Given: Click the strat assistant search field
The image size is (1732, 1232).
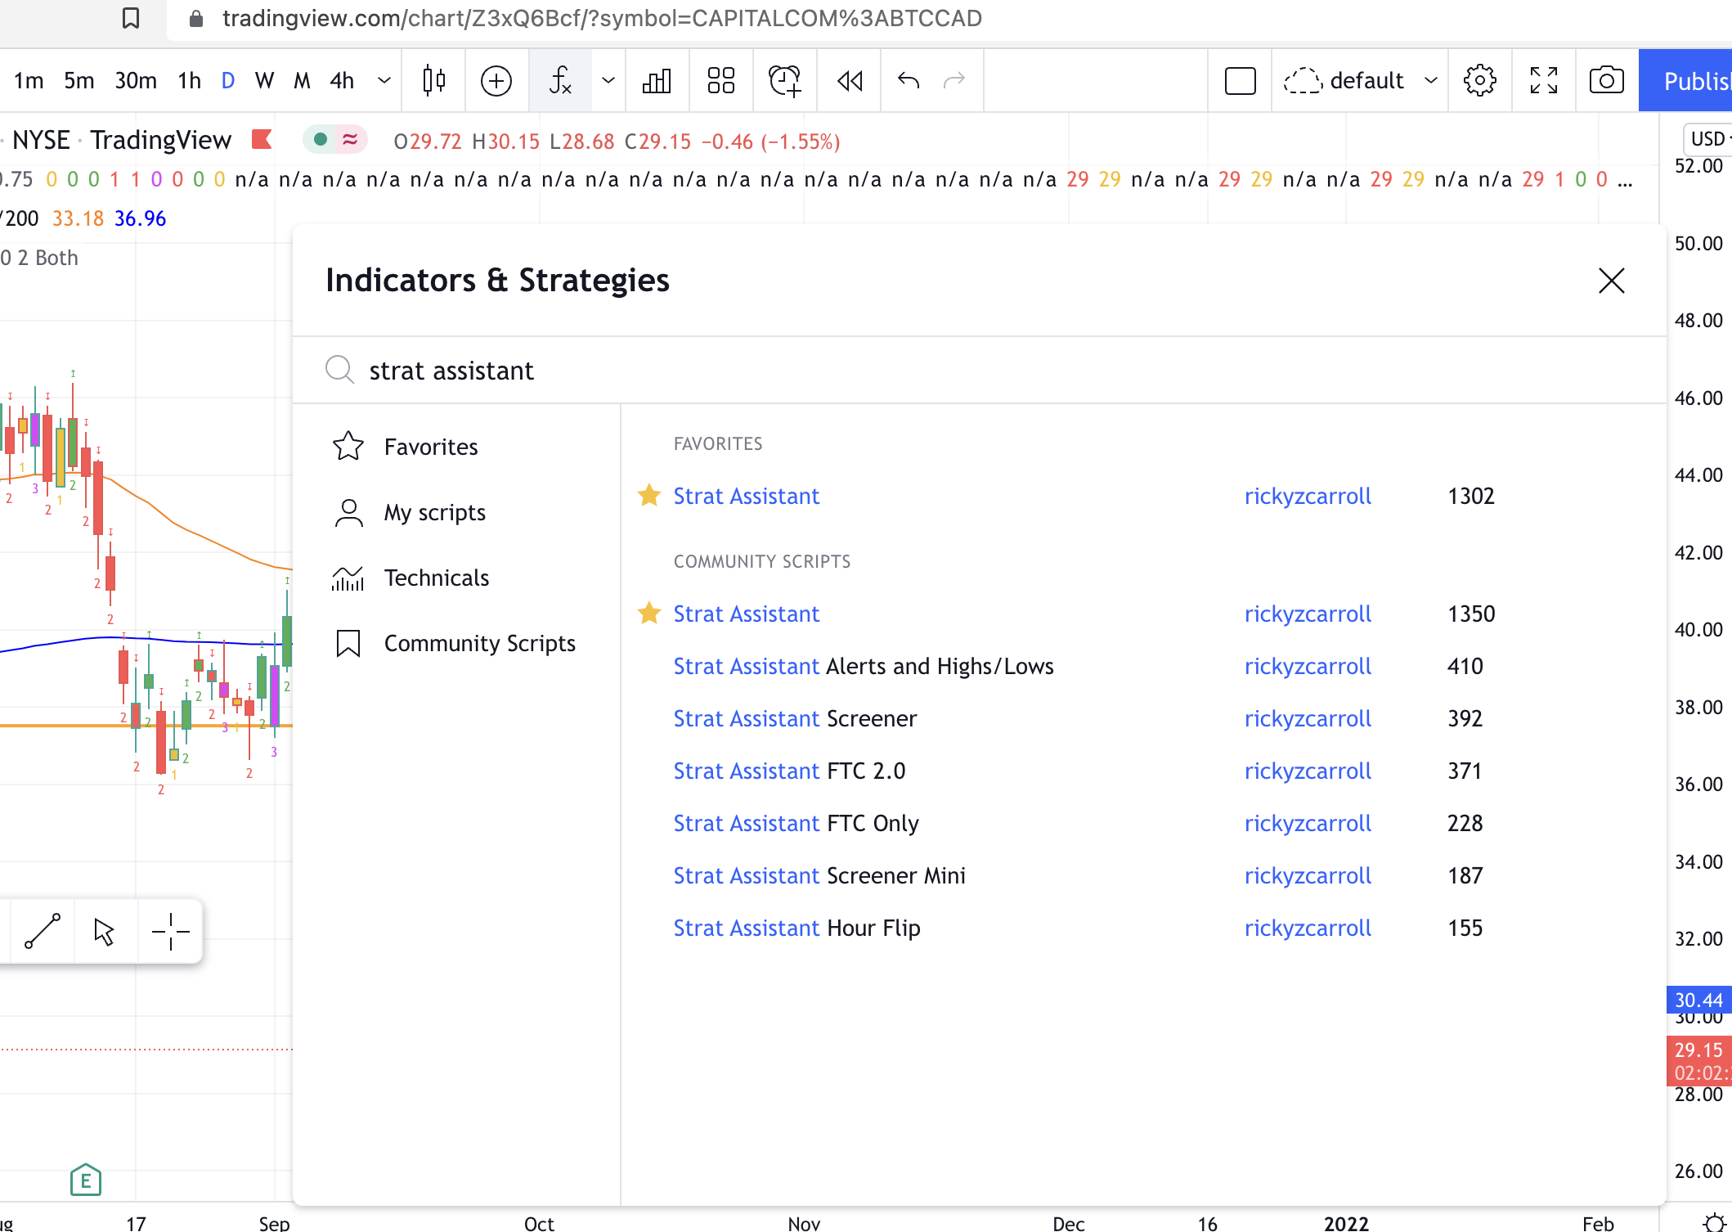Looking at the screenshot, I should coord(979,371).
